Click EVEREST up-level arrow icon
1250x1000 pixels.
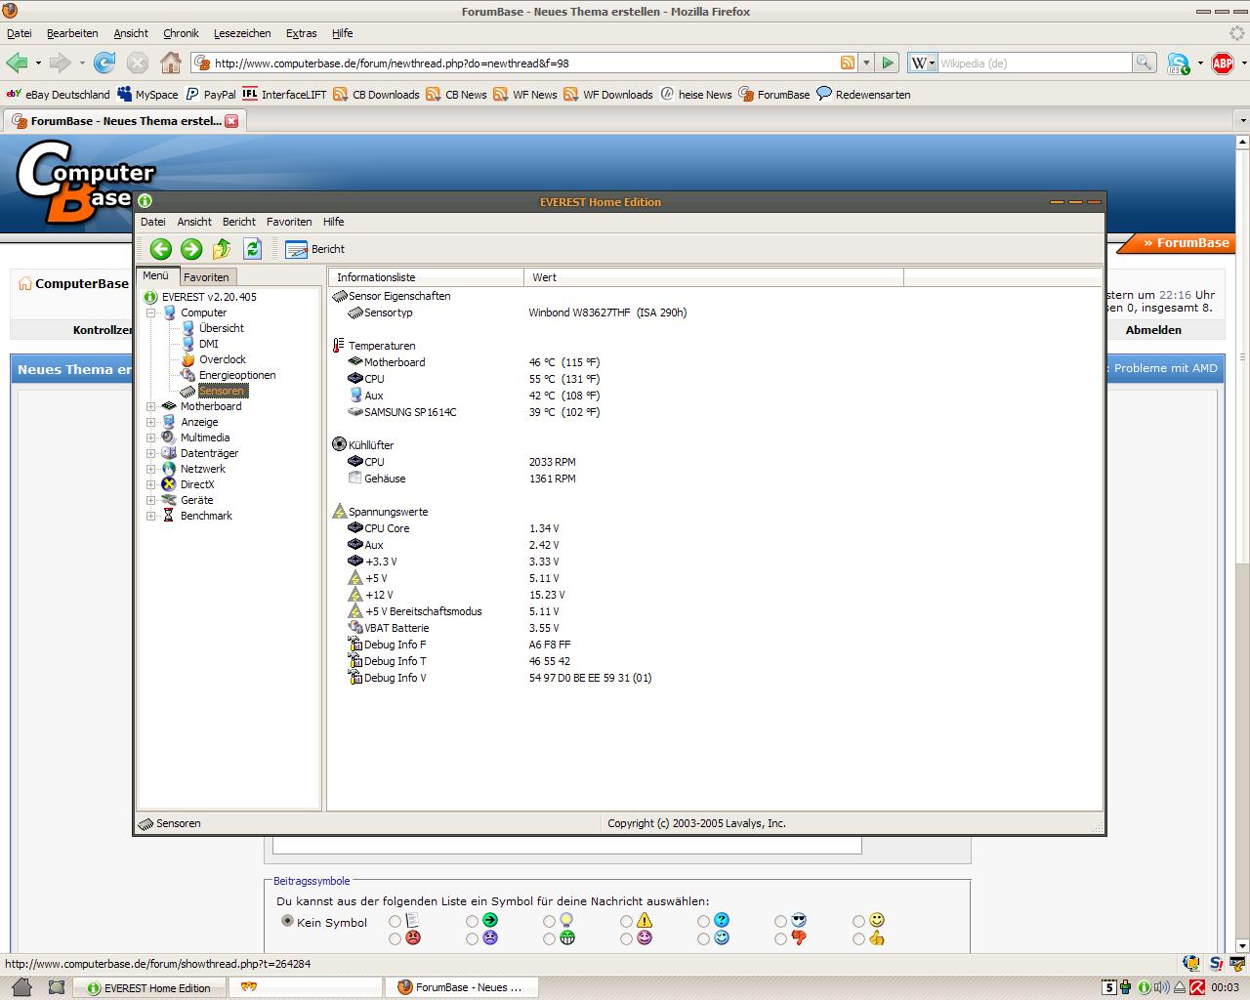222,249
